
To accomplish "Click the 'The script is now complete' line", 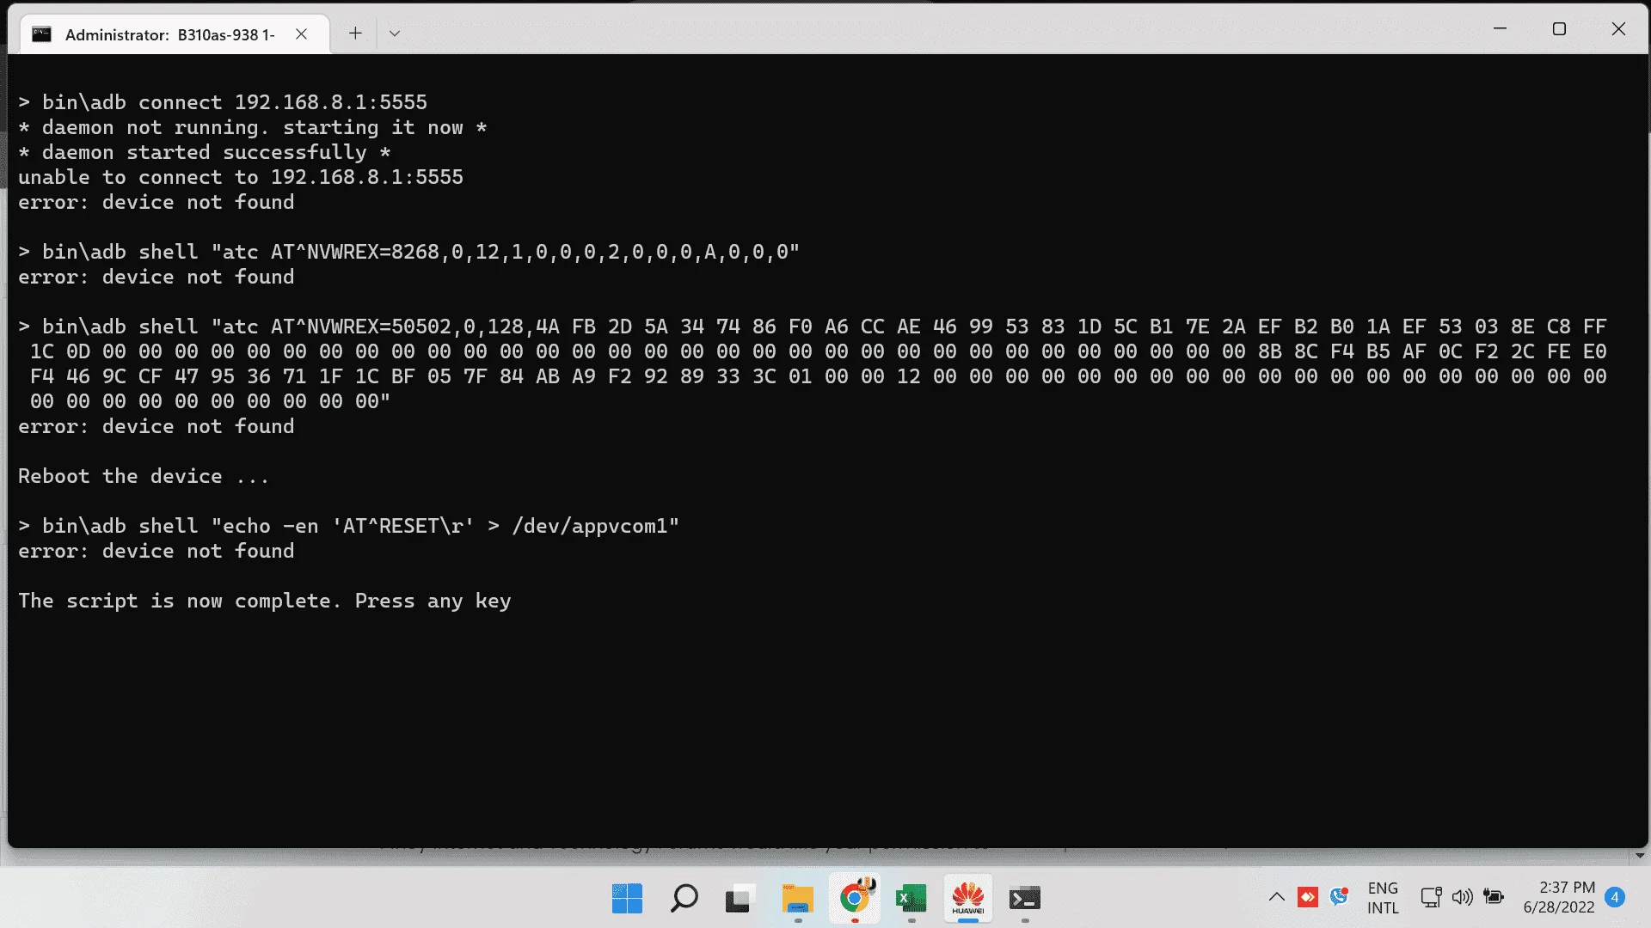I will tap(265, 601).
